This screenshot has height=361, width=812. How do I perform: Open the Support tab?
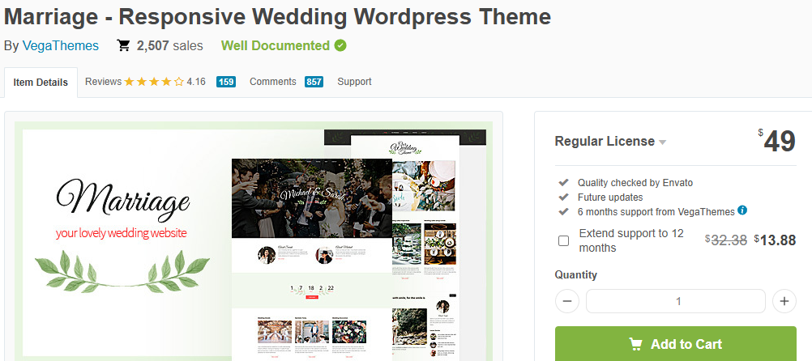click(354, 82)
